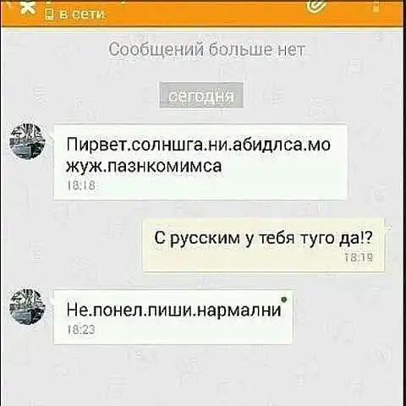Image resolution: width=406 pixels, height=406 pixels.
Task: Click empty chat area below last message
Action: click(x=202, y=375)
